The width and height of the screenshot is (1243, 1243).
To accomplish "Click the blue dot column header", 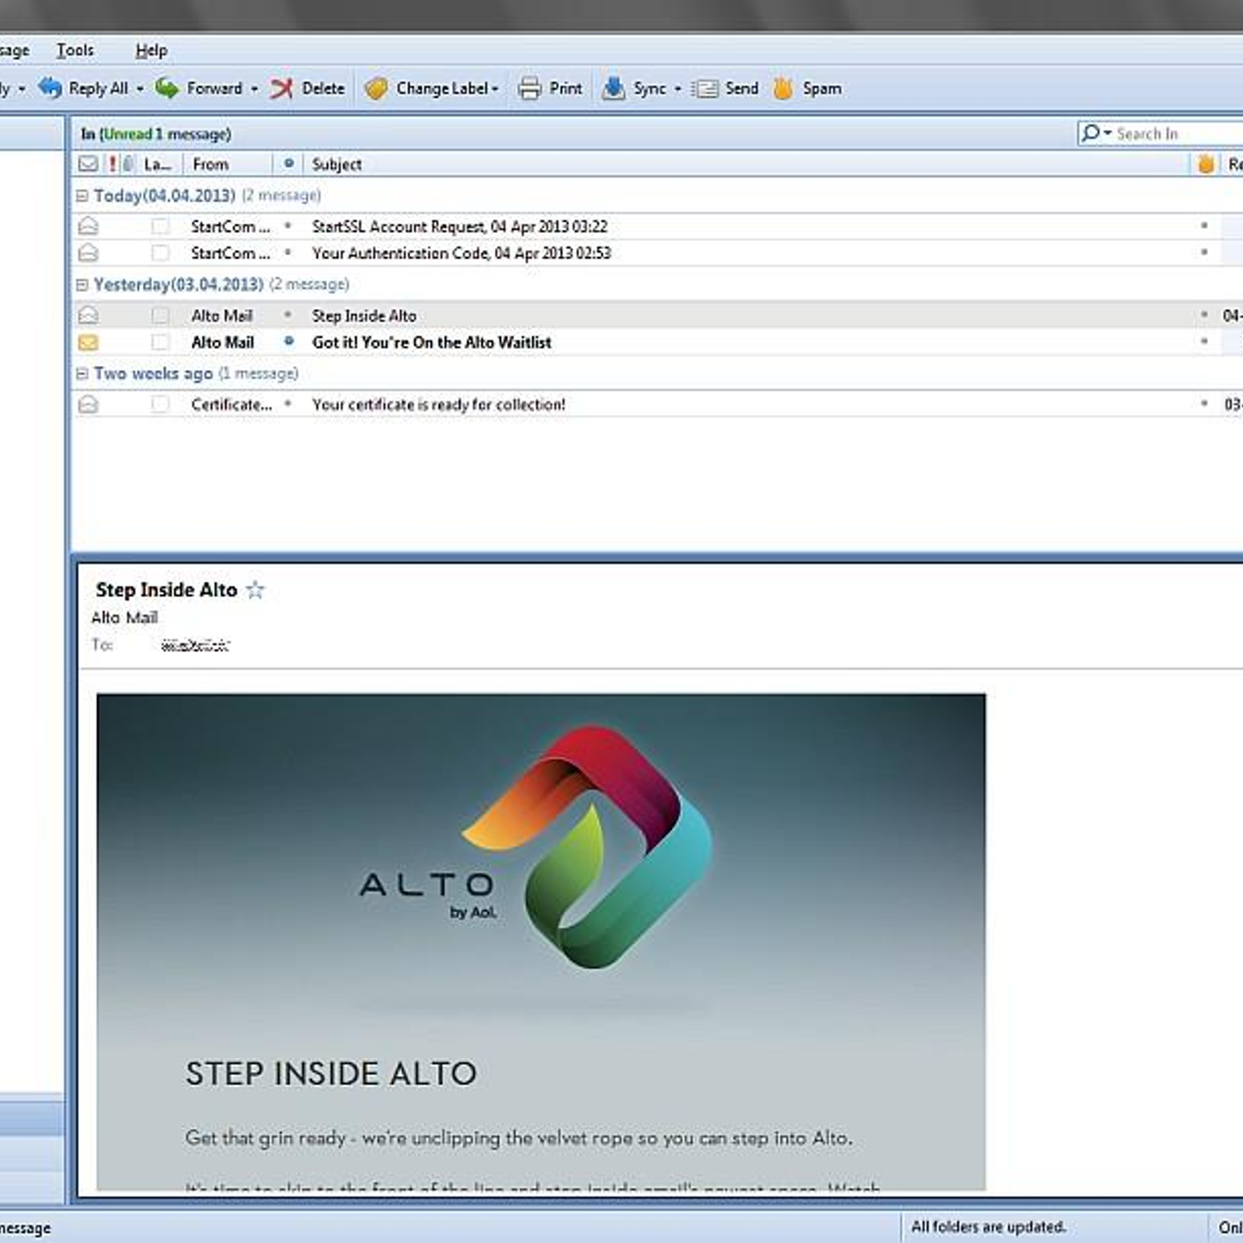I will [x=289, y=163].
